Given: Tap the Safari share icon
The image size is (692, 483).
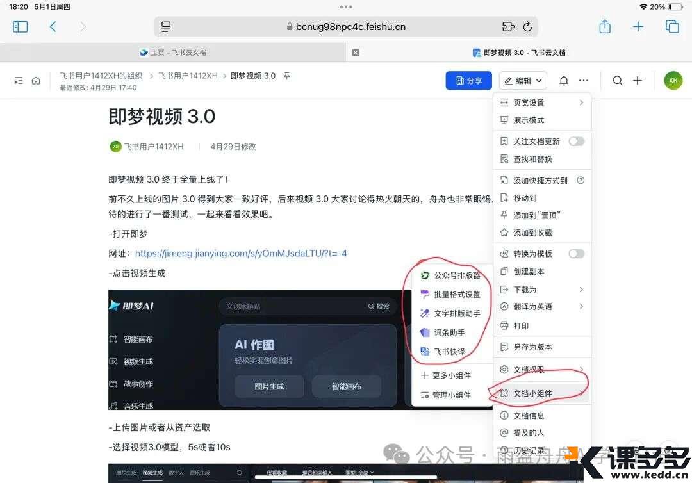Looking at the screenshot, I should click(605, 27).
